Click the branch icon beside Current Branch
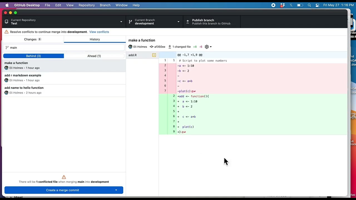 pos(130,22)
